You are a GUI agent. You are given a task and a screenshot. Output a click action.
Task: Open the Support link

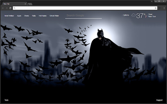click(x=159, y=100)
